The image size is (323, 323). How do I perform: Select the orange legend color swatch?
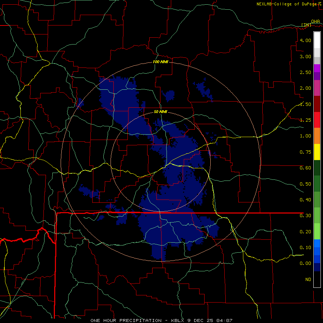tap(317, 136)
